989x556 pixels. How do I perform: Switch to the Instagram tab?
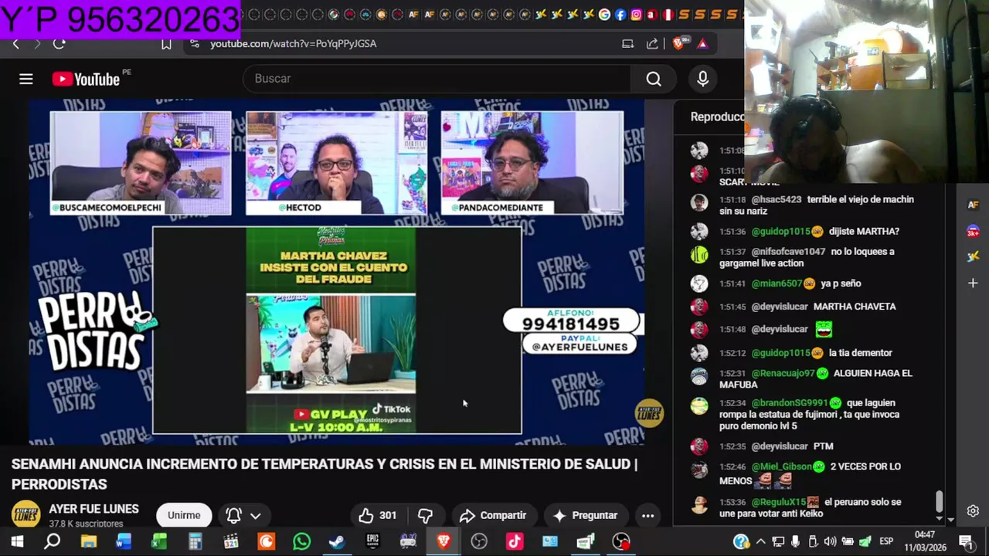coord(636,15)
